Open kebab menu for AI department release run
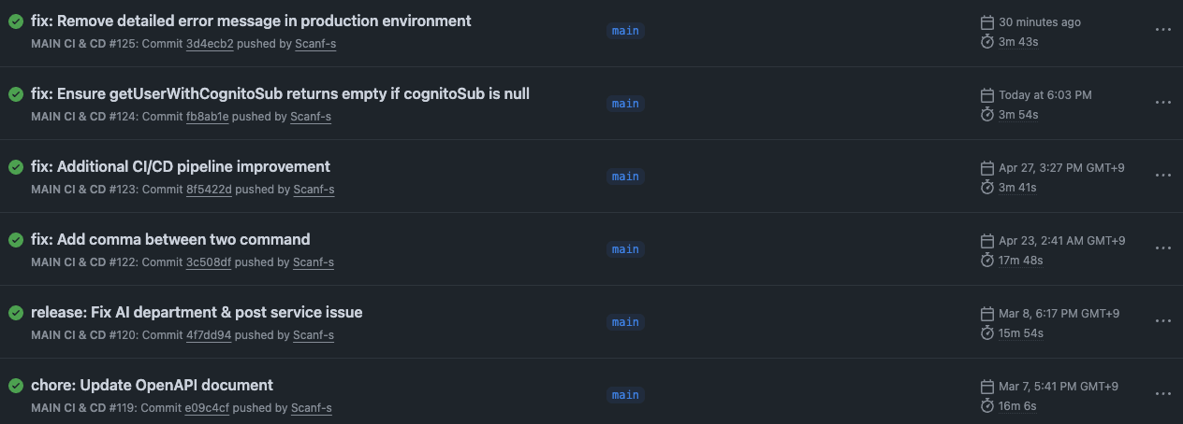This screenshot has width=1183, height=424. pos(1162,321)
